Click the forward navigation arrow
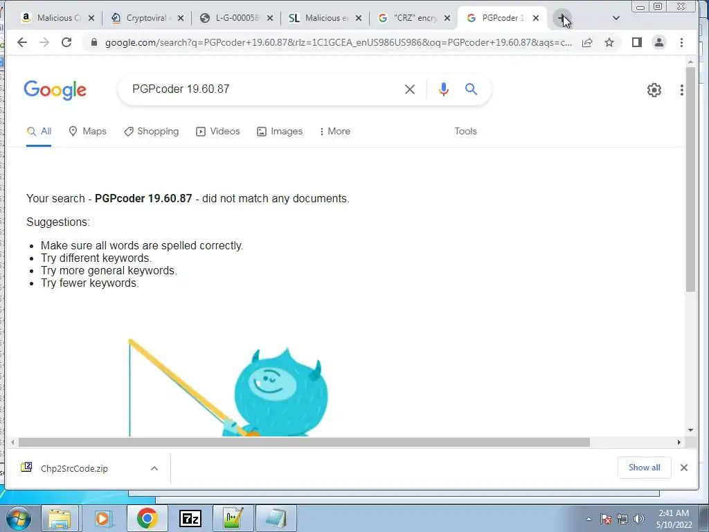Viewport: 709px width, 532px height. tap(44, 42)
